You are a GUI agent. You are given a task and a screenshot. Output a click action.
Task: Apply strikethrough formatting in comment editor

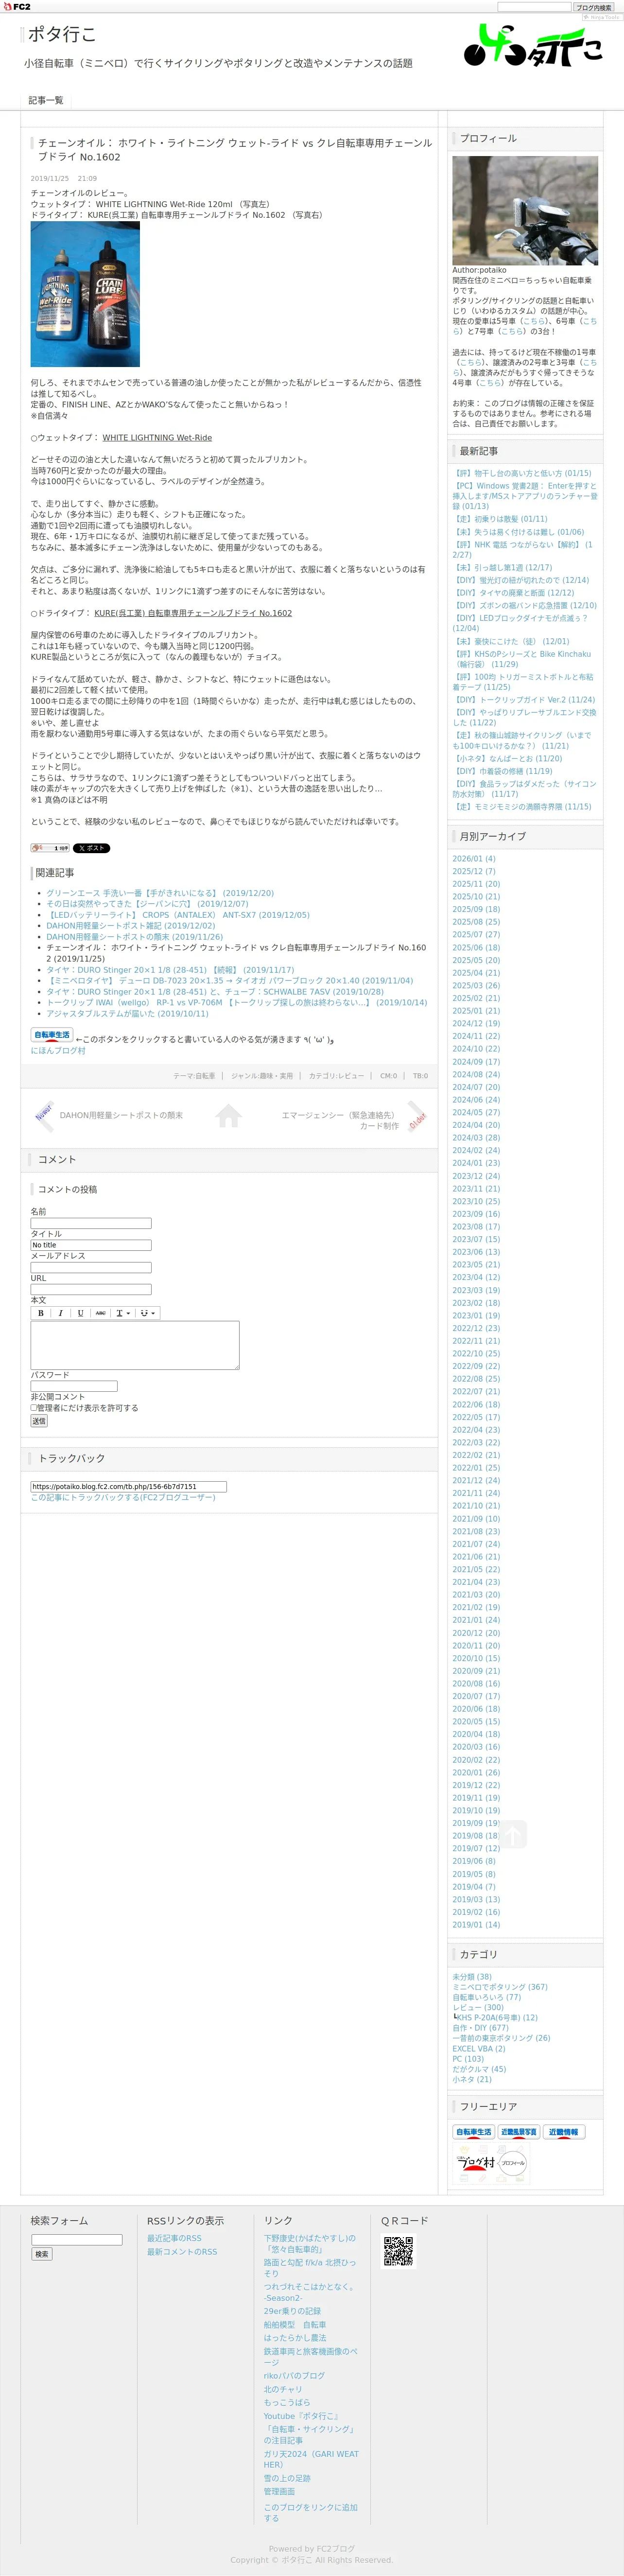click(x=100, y=1313)
